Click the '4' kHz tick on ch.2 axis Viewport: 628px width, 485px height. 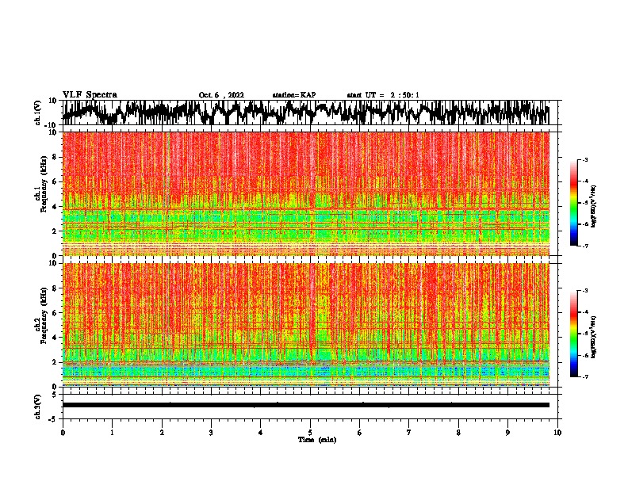tap(56, 338)
